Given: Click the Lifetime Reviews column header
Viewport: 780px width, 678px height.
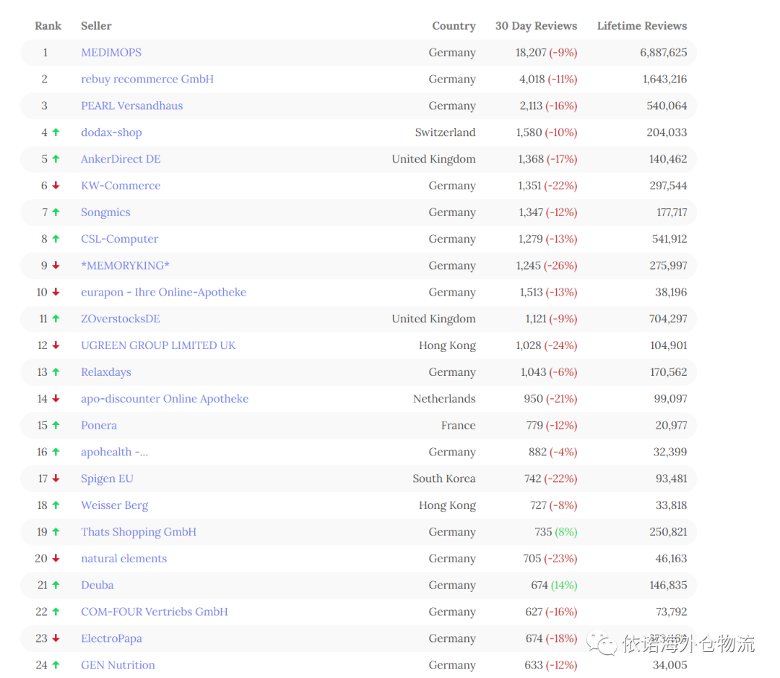Looking at the screenshot, I should [642, 26].
